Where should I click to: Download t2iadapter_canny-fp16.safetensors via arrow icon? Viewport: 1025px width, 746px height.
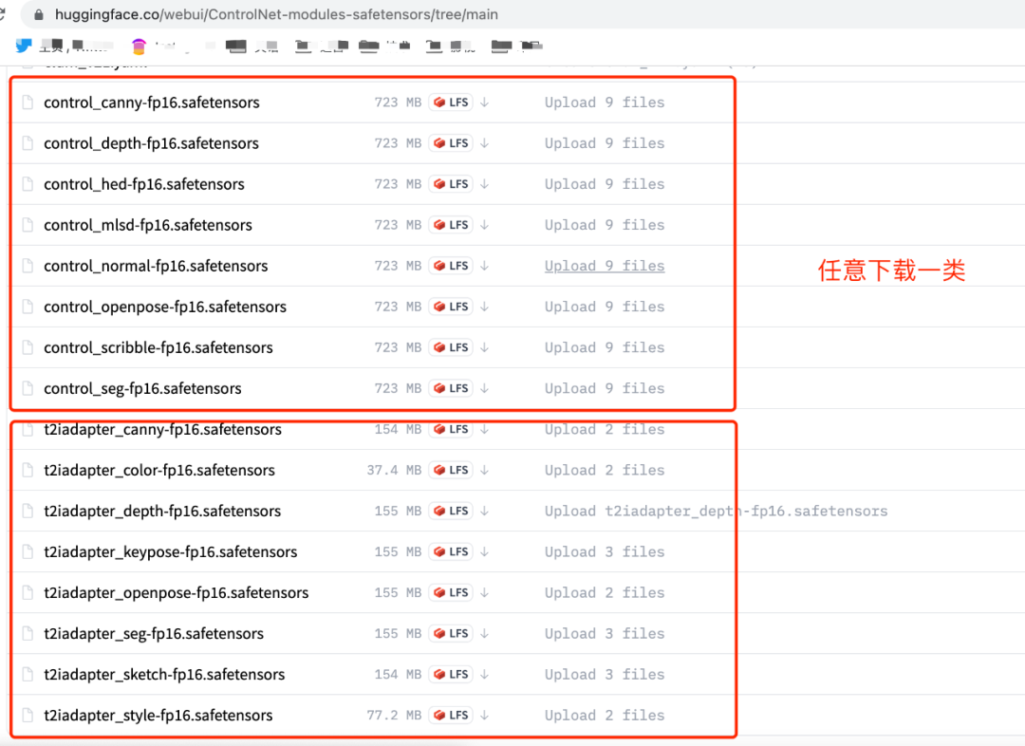click(x=484, y=430)
